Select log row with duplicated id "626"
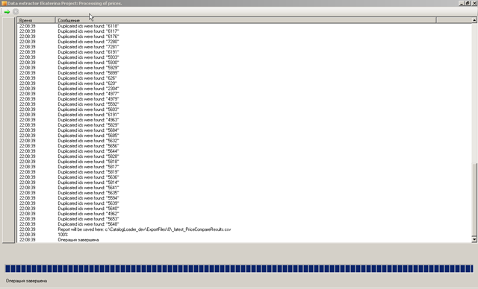This screenshot has height=289, width=478. [244, 78]
